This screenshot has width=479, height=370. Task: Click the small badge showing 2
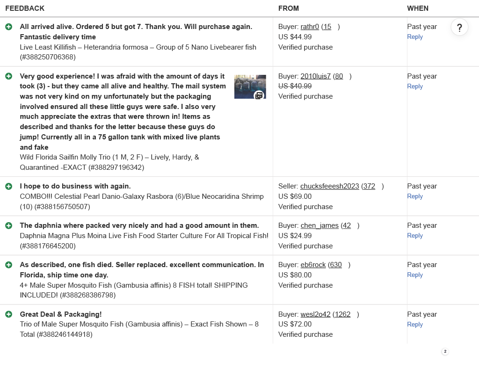coord(445,351)
